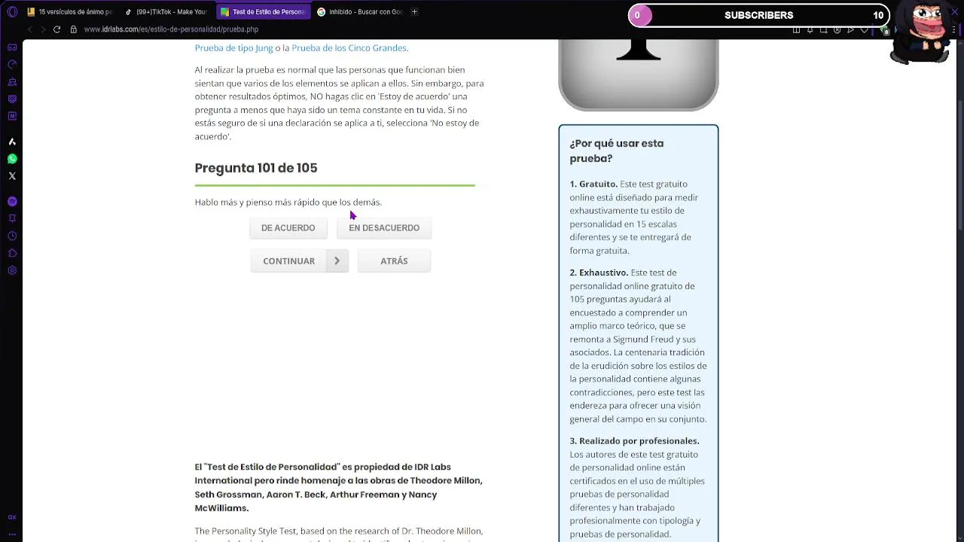Open a new tab with plus button
964x542 pixels.
click(414, 12)
